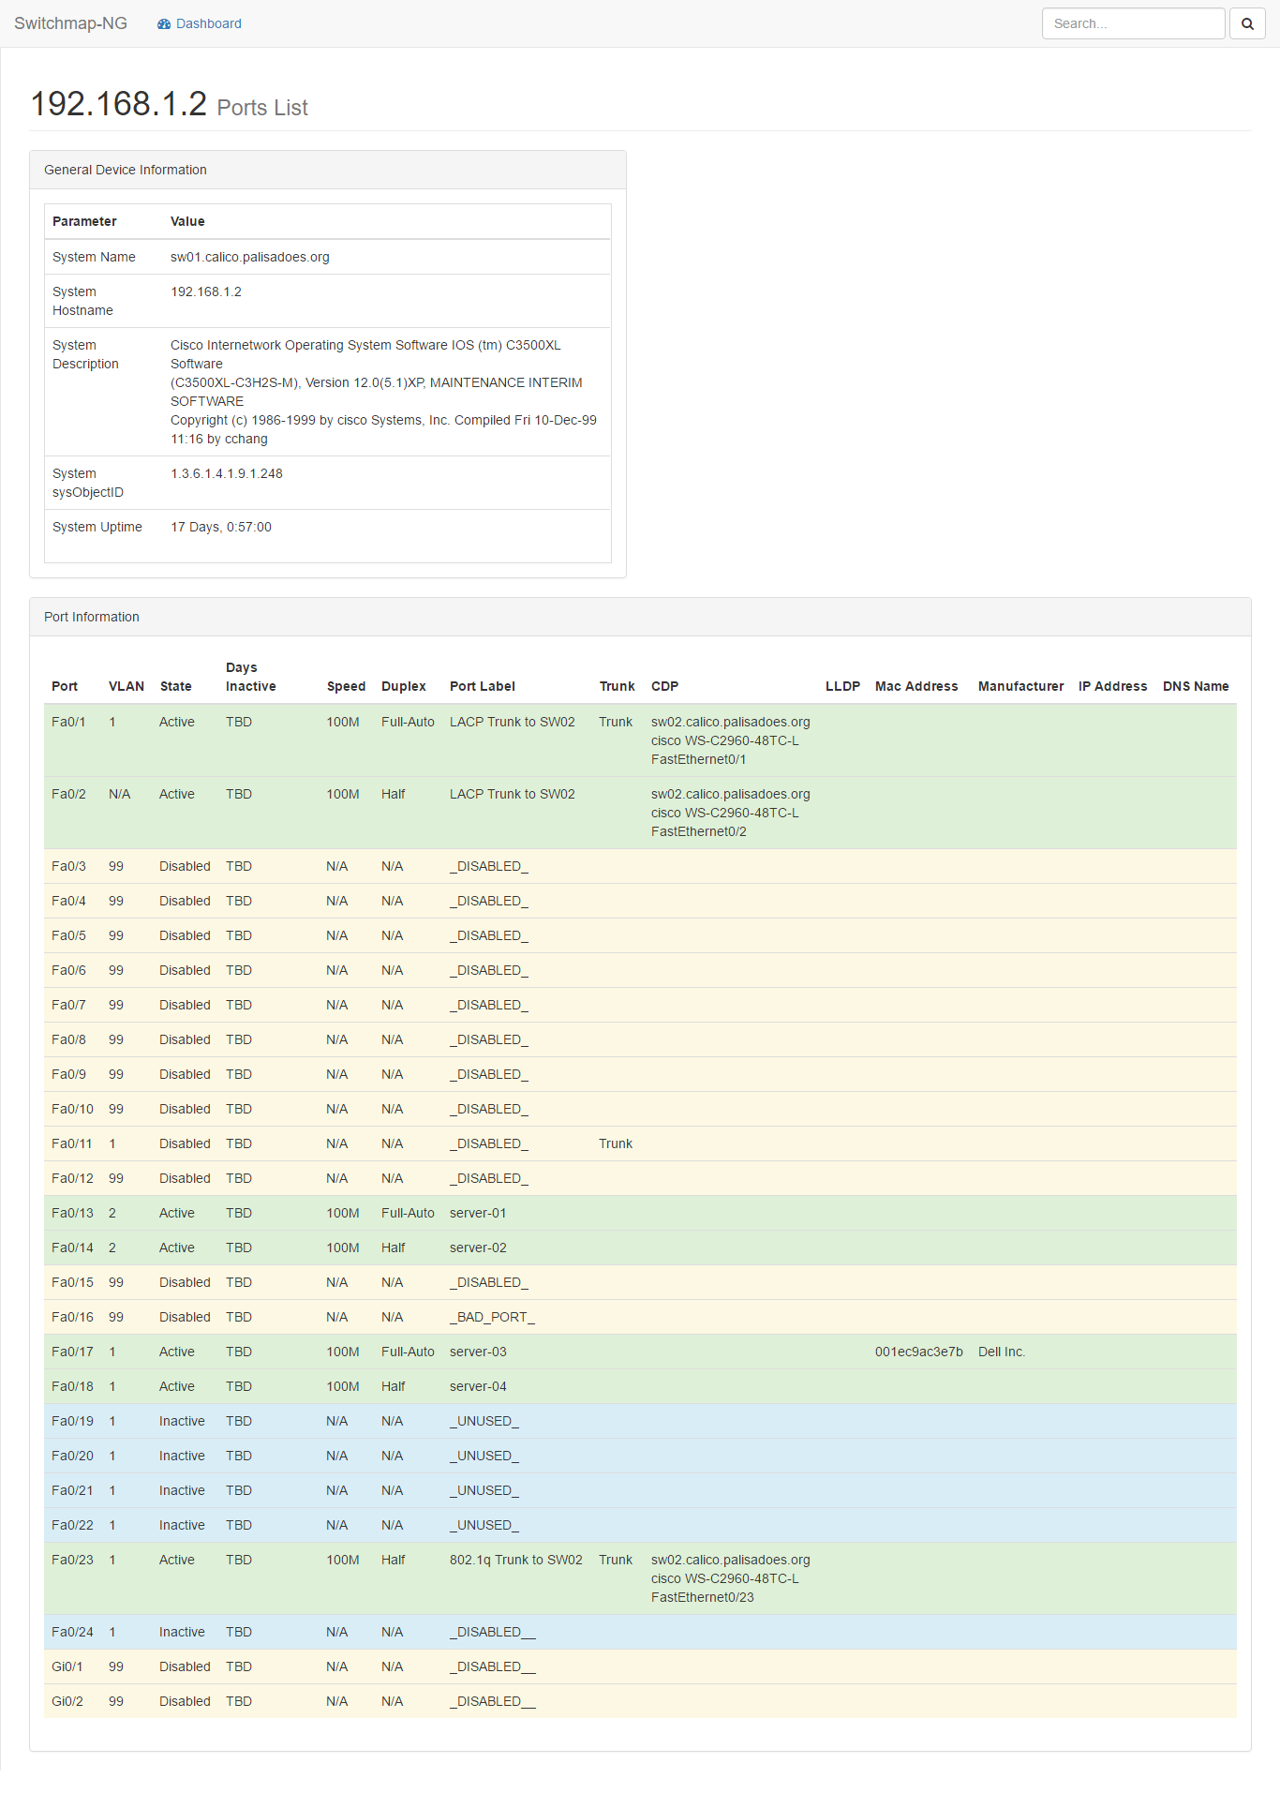Click the VLAN column header
Image resolution: width=1280 pixels, height=1808 pixels.
(x=127, y=686)
